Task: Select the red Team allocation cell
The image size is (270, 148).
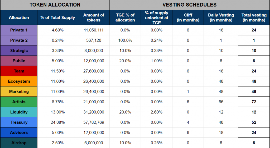Action: tap(19, 71)
